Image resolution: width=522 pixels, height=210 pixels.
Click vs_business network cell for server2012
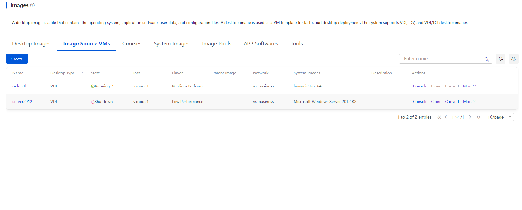[263, 102]
